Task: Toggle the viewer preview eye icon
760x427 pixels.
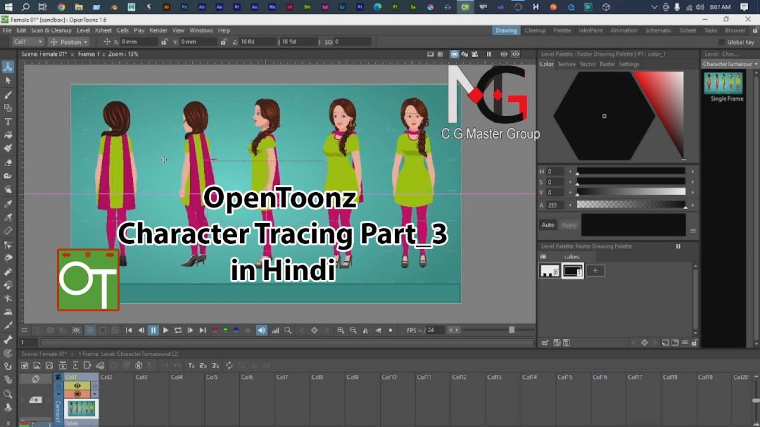Action: coord(503,54)
